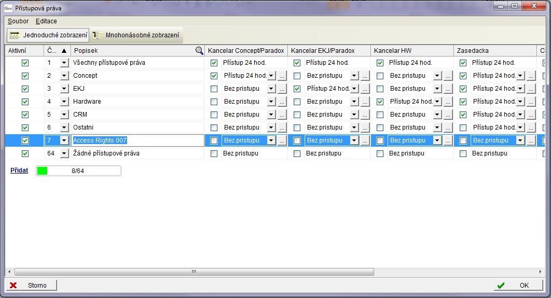Open the Editace menu
551x298 pixels.
tap(46, 21)
